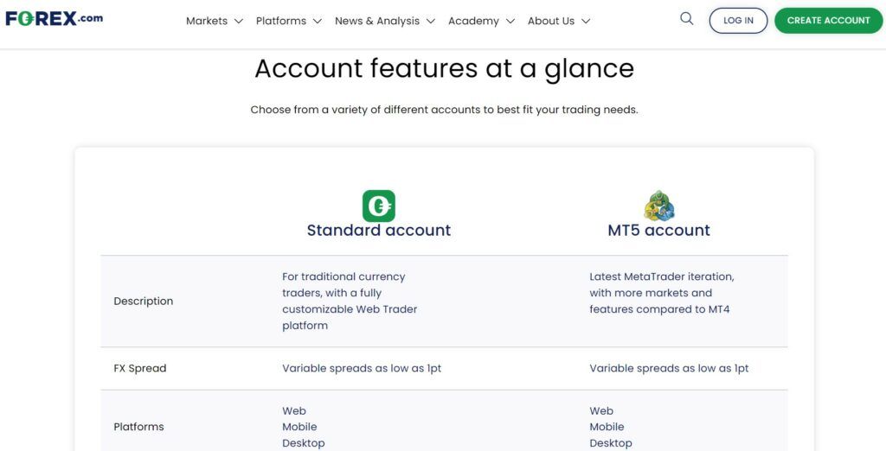
Task: Click the Description row label
Action: pos(144,302)
